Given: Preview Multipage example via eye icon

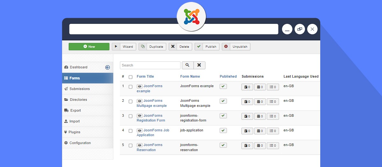Looking at the screenshot, I should 139,101.
